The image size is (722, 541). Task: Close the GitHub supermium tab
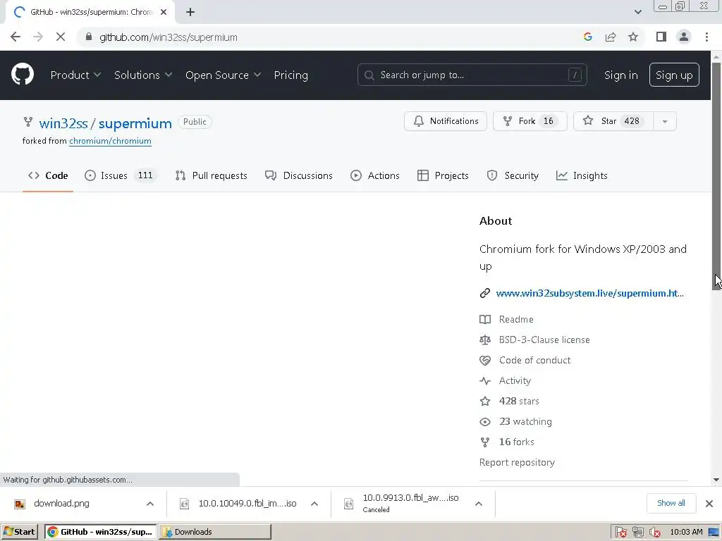coord(164,13)
